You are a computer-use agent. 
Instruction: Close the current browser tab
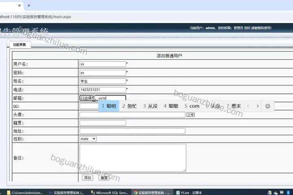point(19,6)
